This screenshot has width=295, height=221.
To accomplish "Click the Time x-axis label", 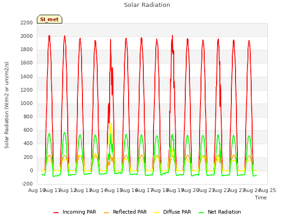I will [261, 198].
